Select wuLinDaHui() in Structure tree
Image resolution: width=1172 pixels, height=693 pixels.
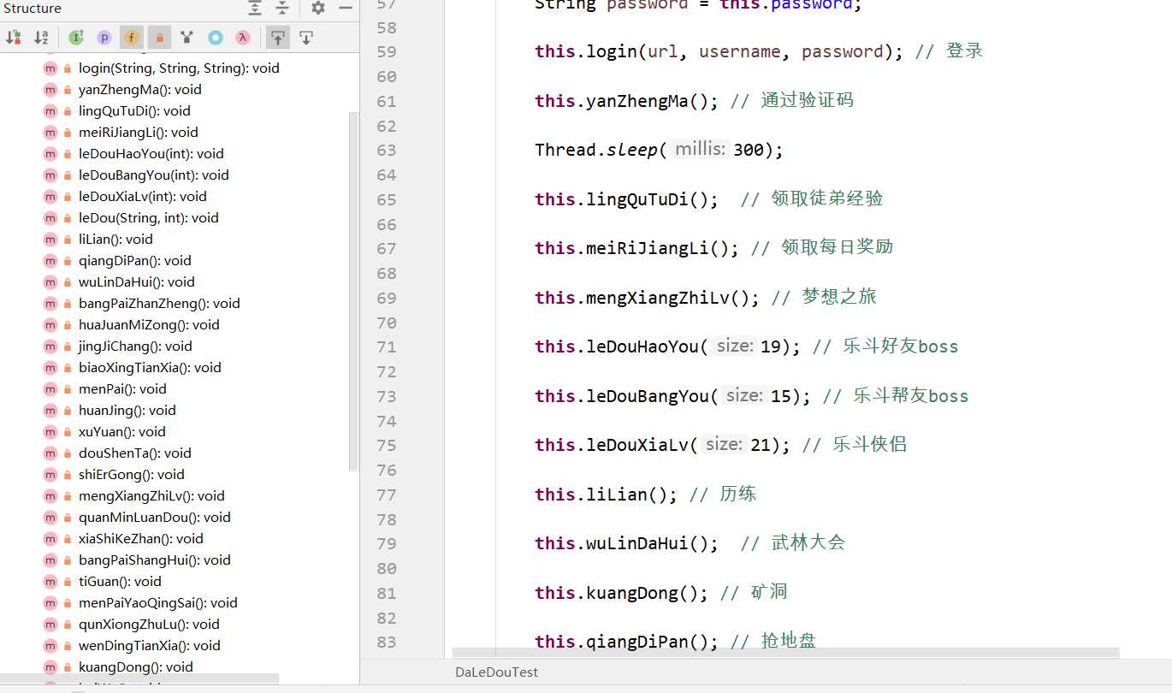tap(137, 281)
